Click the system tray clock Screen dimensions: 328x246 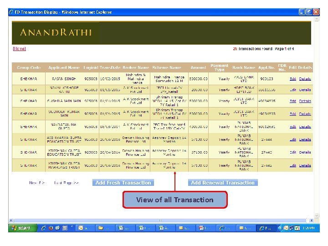pyautogui.click(x=308, y=228)
